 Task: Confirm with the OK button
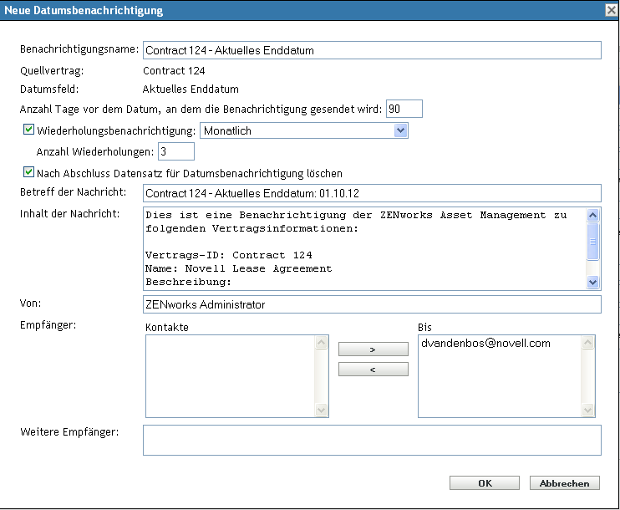pos(485,483)
